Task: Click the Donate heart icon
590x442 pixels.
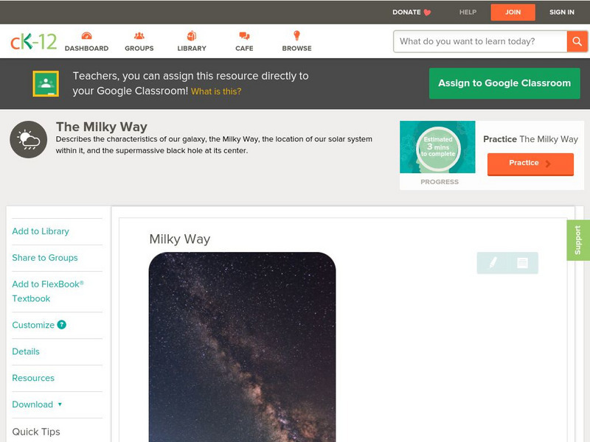Action: point(427,13)
